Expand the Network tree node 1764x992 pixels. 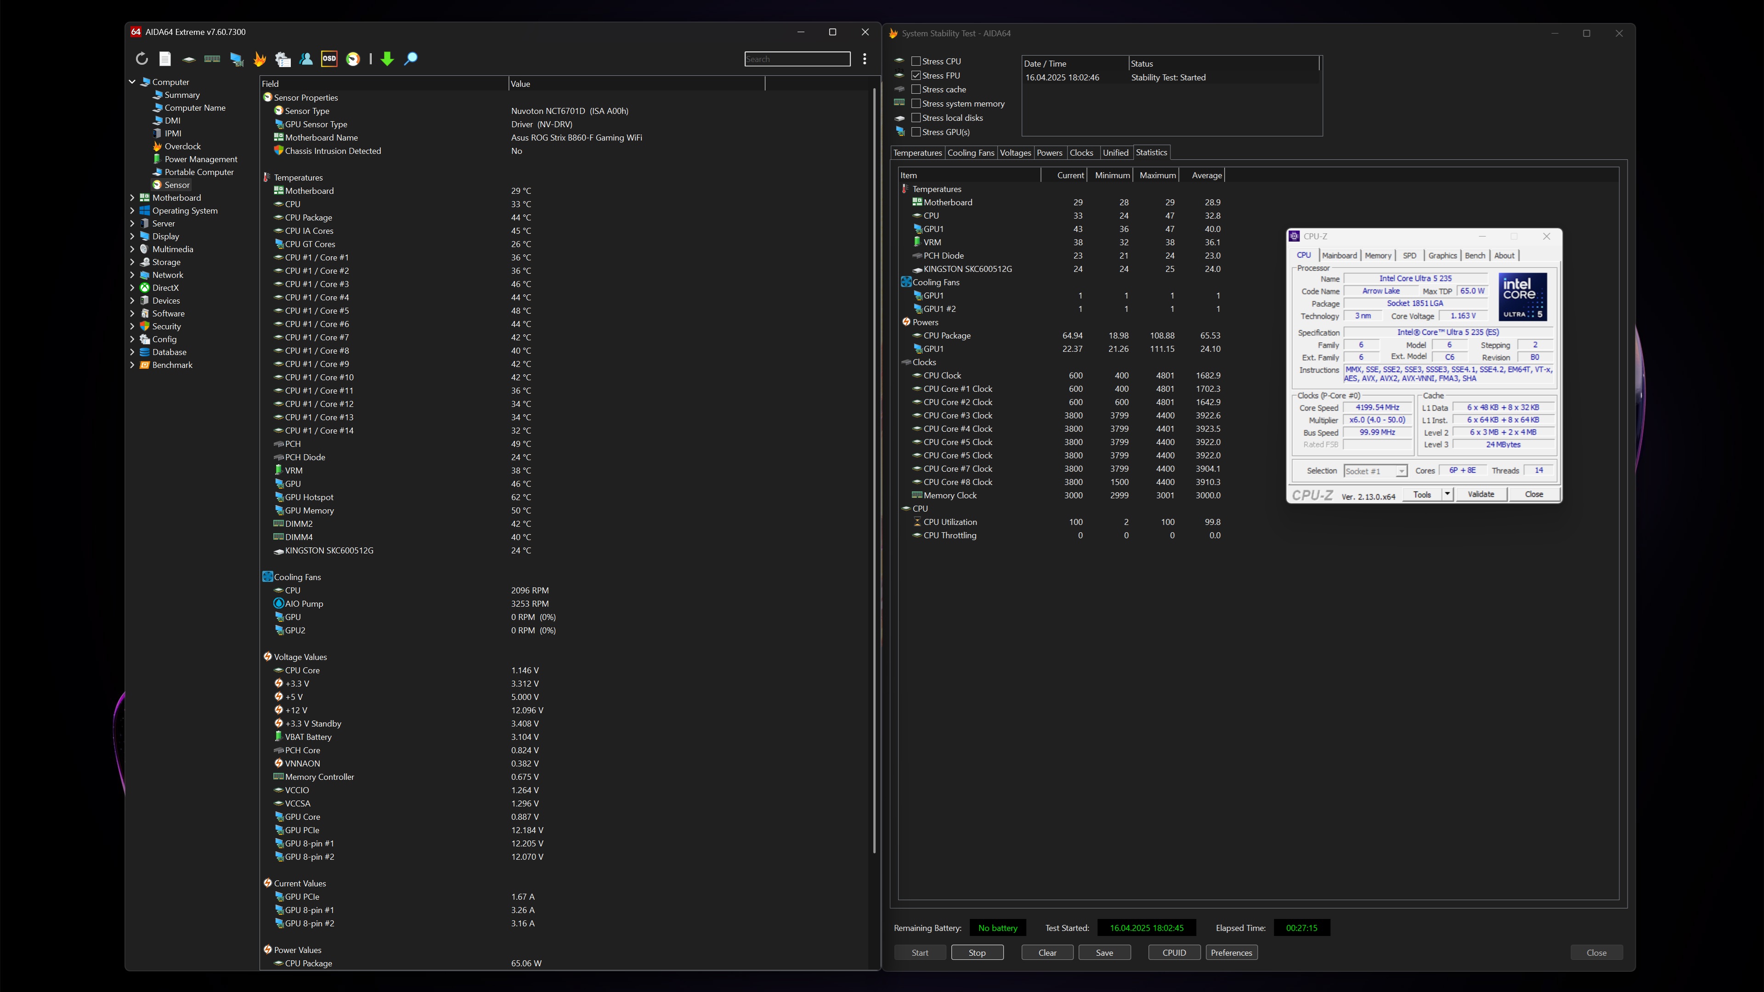[x=132, y=275]
